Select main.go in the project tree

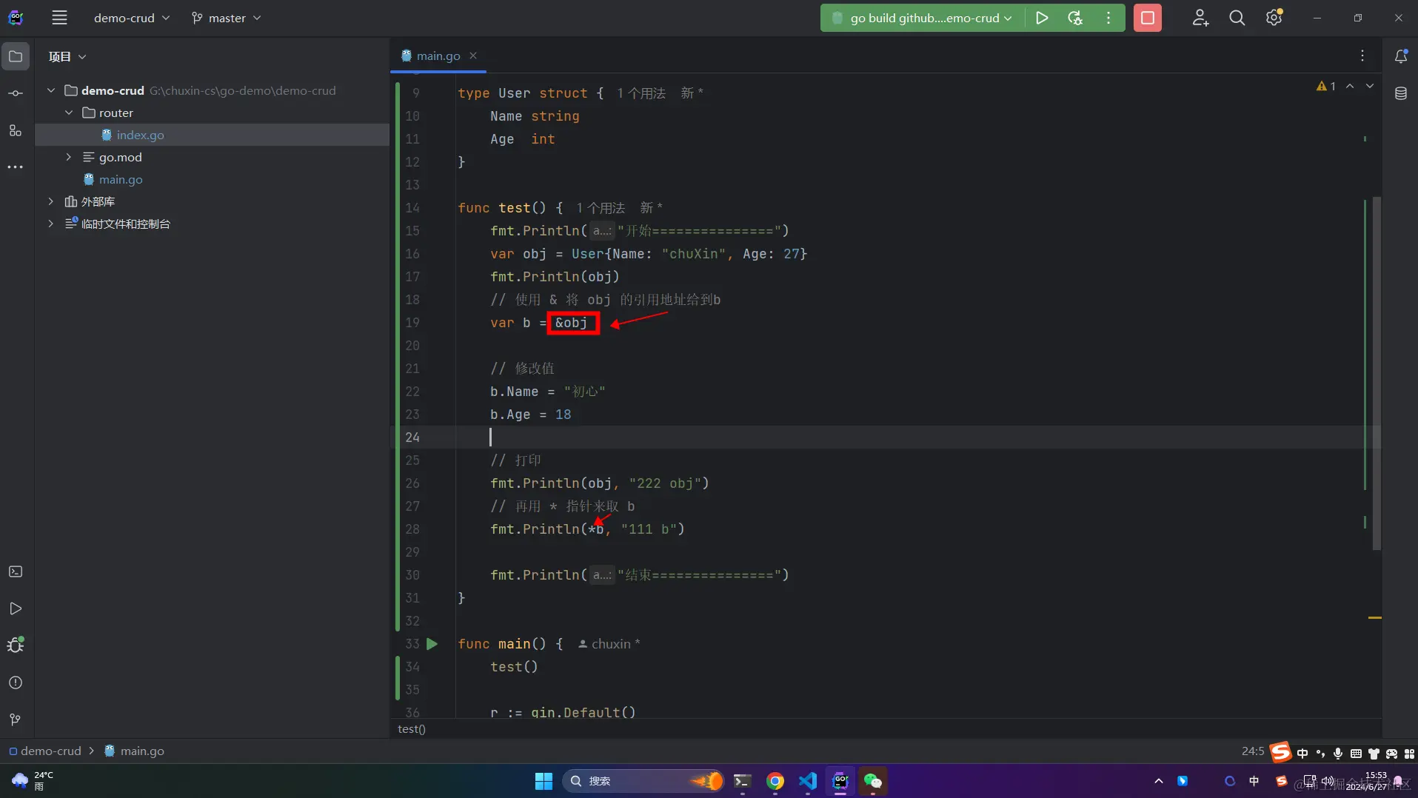[121, 179]
